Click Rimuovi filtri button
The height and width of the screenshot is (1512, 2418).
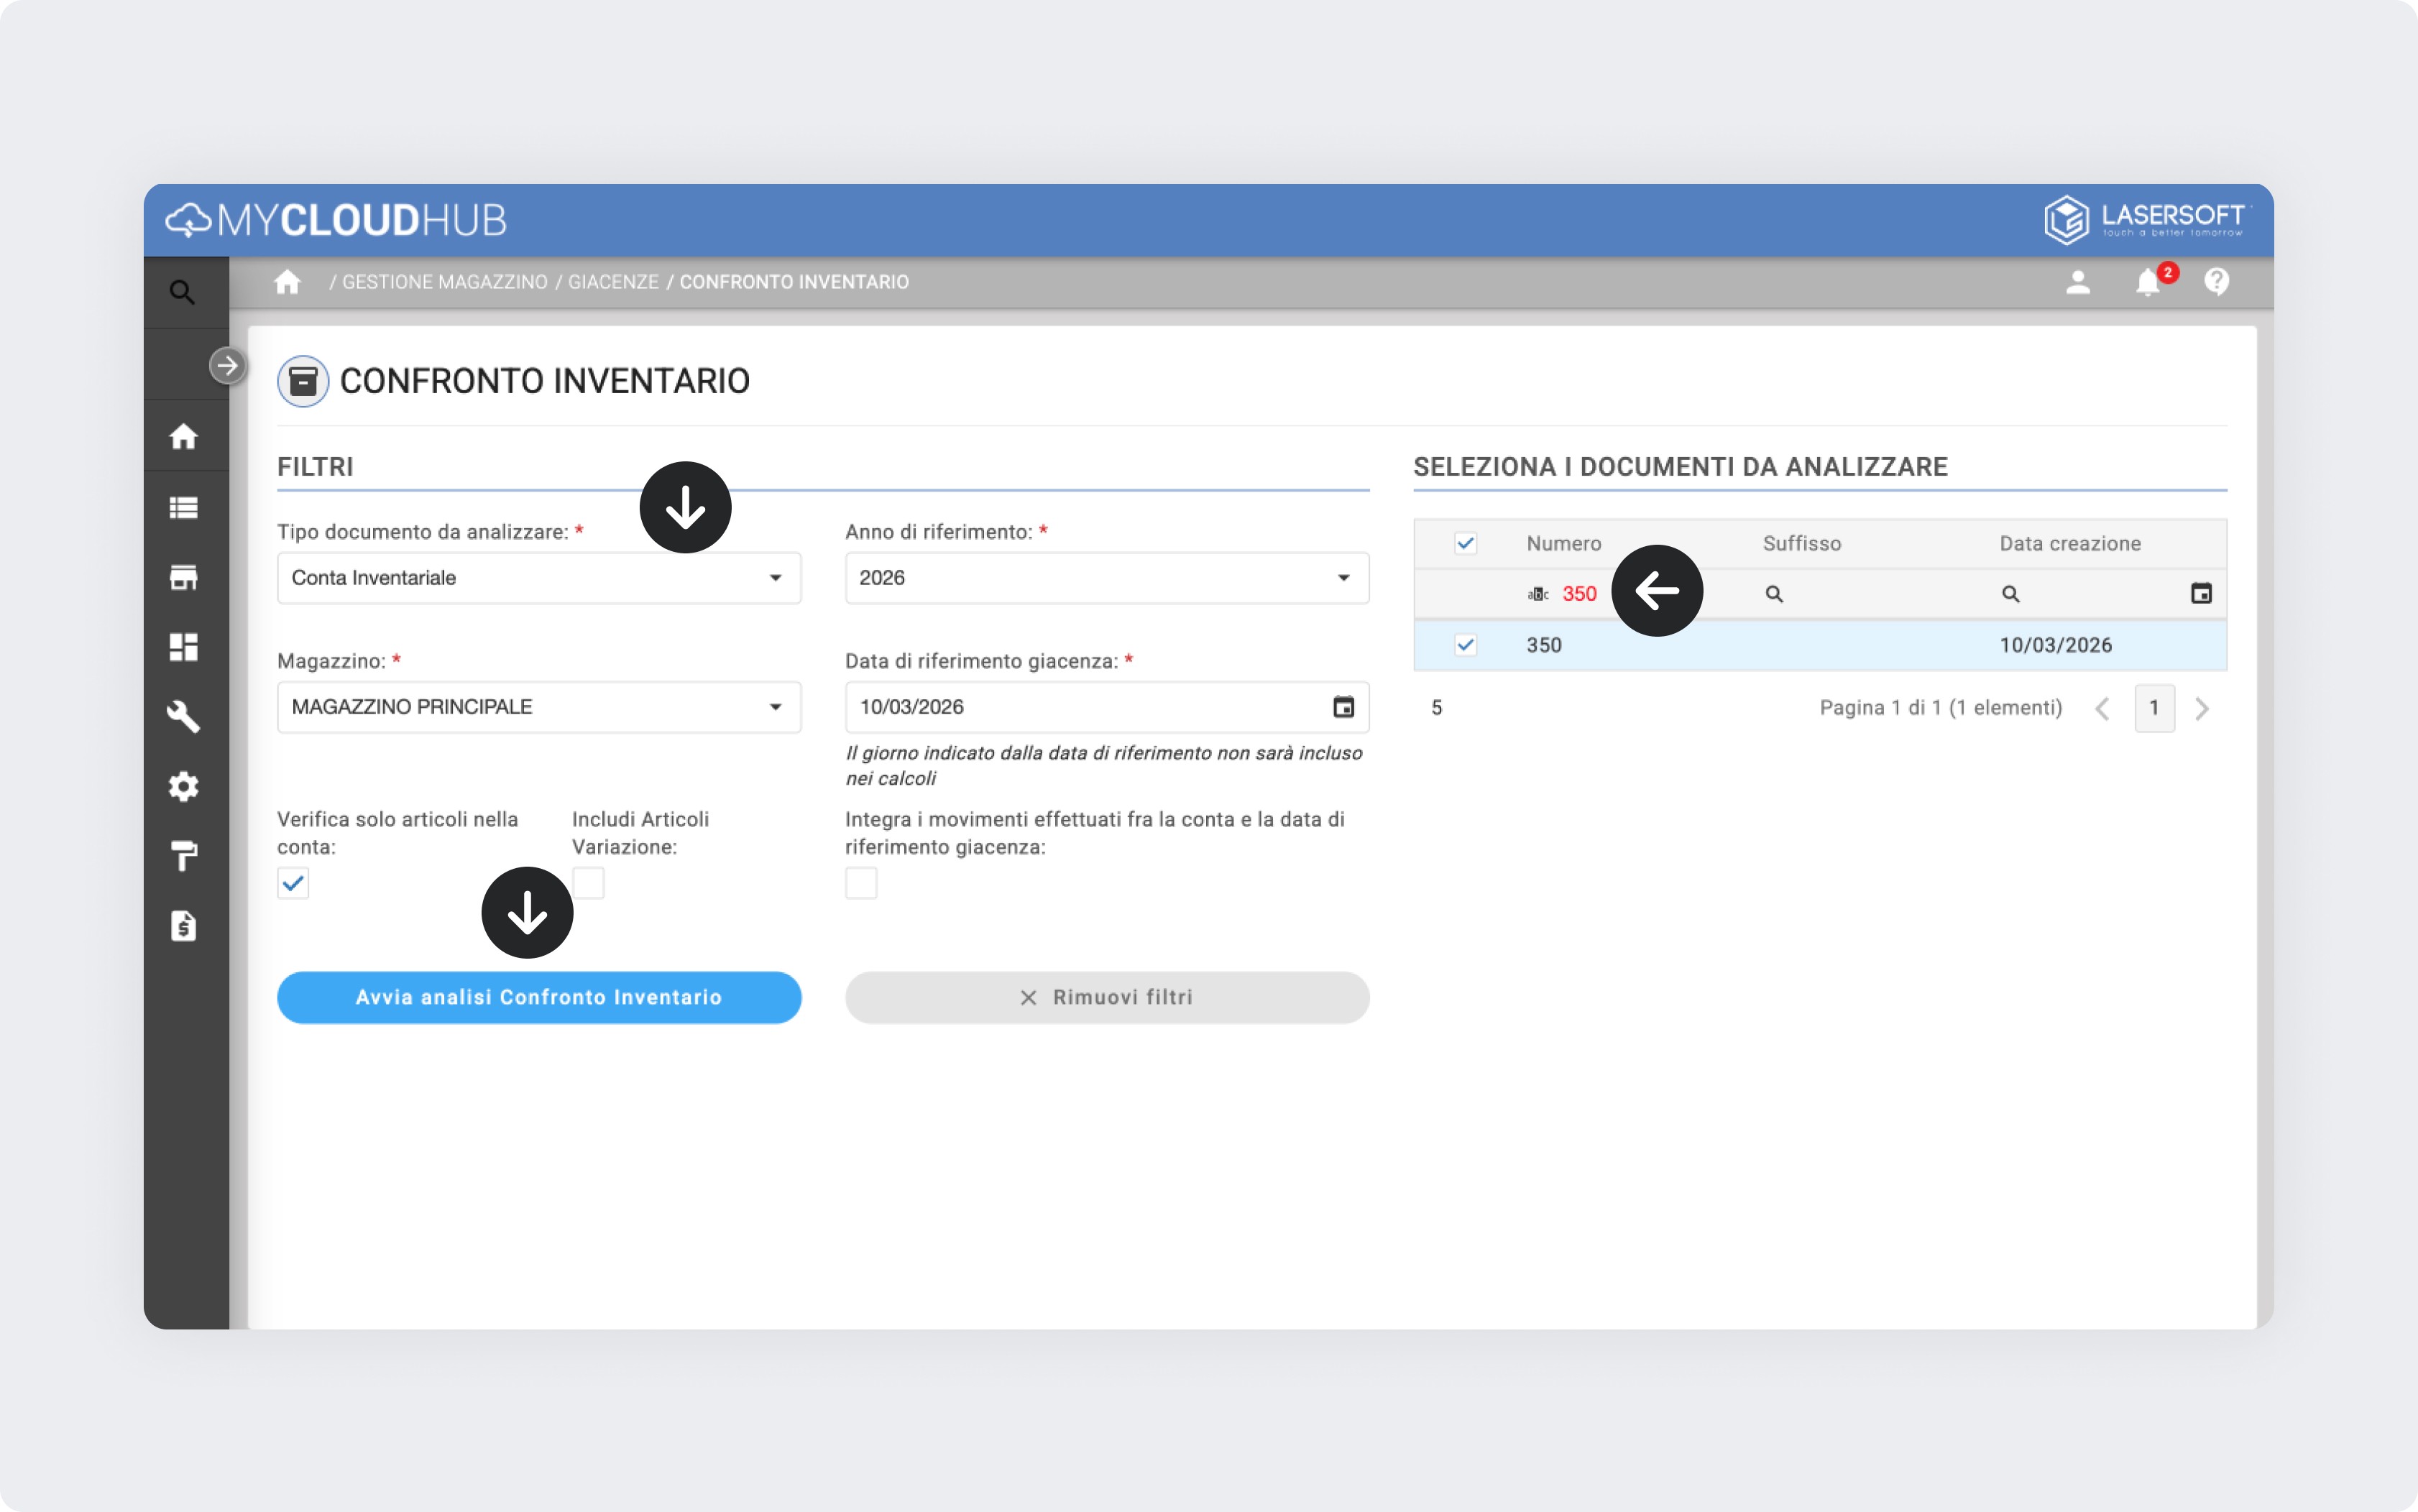(x=1106, y=997)
